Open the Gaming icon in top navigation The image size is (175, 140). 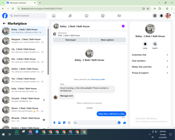[x=119, y=16]
